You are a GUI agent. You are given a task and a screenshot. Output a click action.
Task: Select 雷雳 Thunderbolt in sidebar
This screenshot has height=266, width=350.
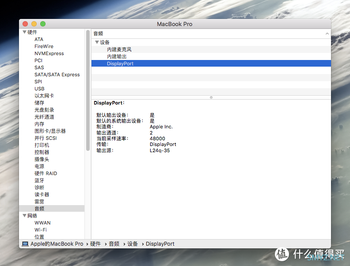[39, 202]
